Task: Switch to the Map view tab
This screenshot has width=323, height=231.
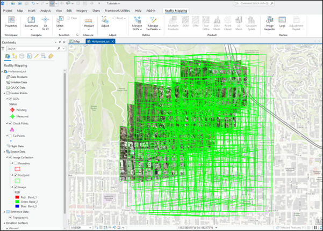Action: point(77,41)
